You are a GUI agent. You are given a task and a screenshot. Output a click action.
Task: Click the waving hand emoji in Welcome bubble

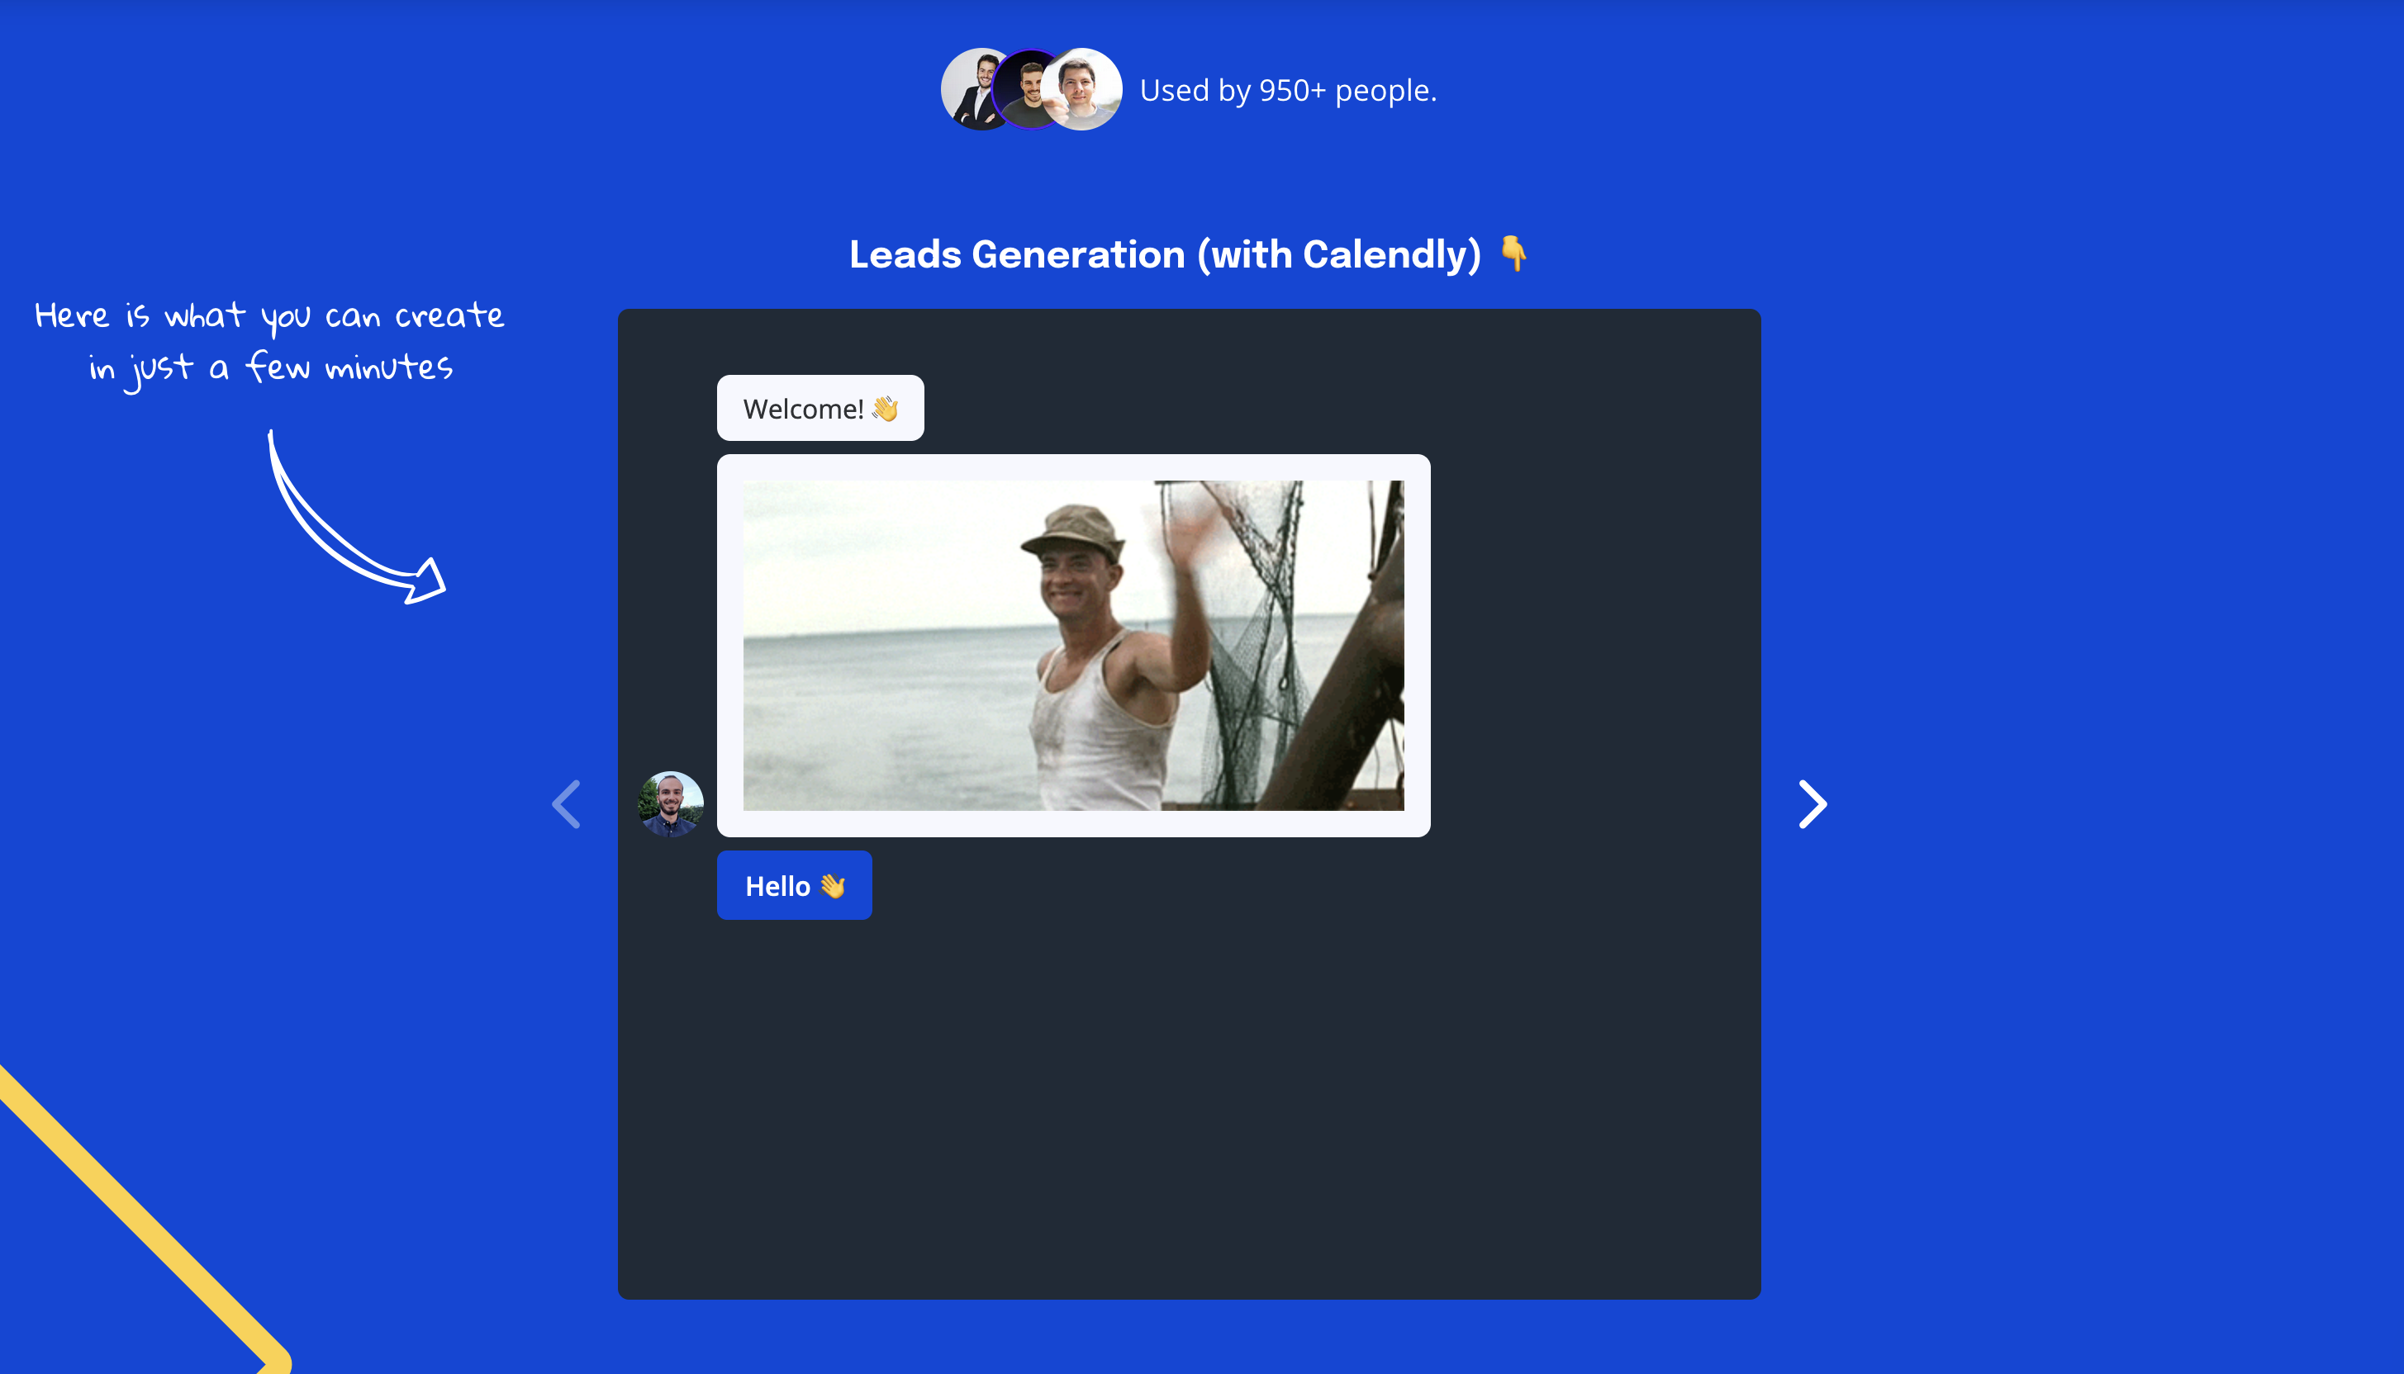point(885,409)
